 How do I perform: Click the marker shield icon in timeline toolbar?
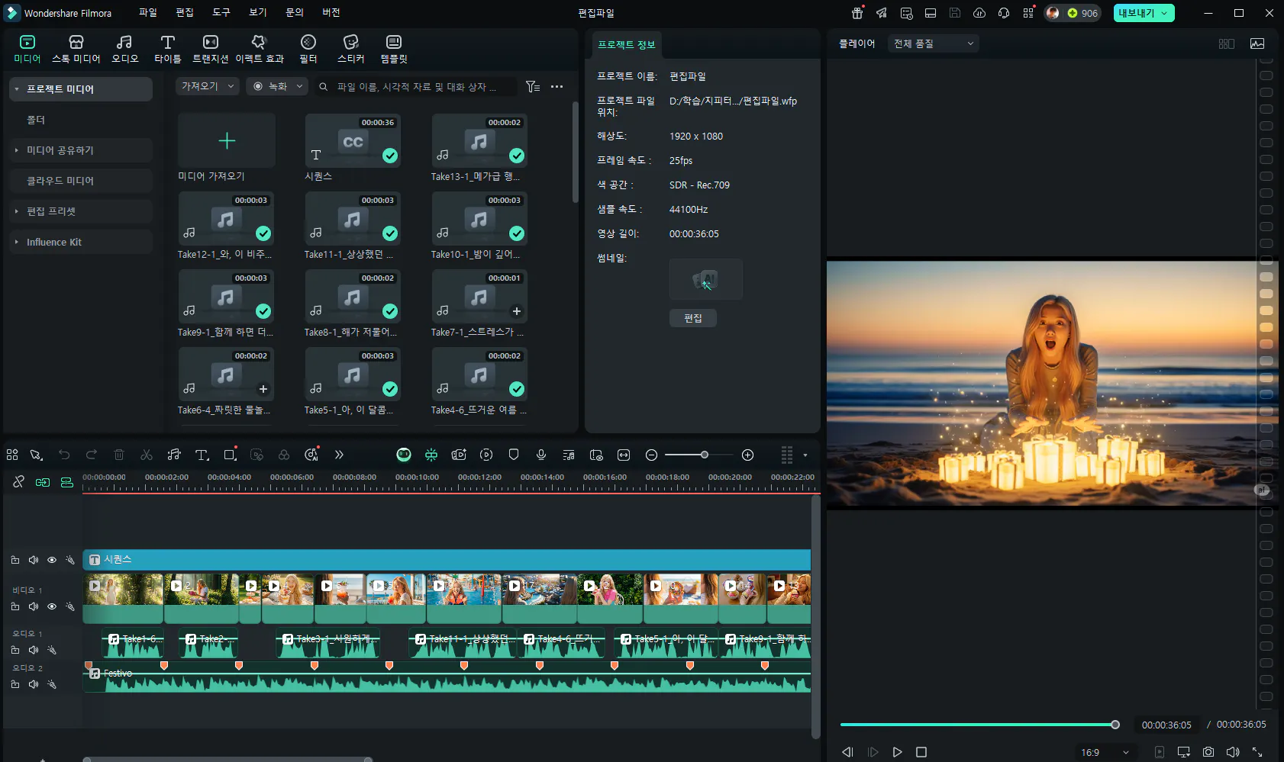pyautogui.click(x=514, y=455)
